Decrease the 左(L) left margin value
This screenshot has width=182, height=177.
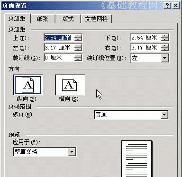[78, 49]
